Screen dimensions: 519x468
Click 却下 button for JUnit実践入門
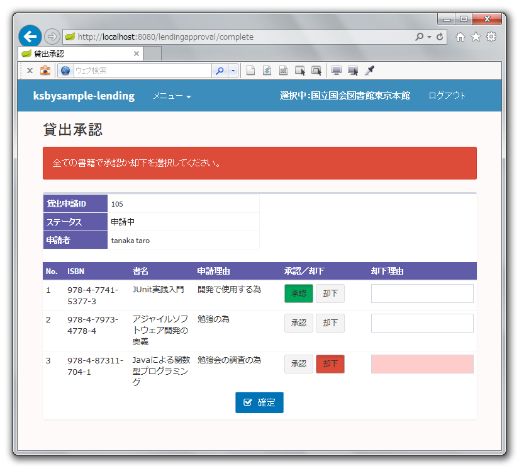pos(330,294)
